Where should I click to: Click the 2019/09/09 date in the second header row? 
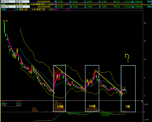(x=44, y=7)
